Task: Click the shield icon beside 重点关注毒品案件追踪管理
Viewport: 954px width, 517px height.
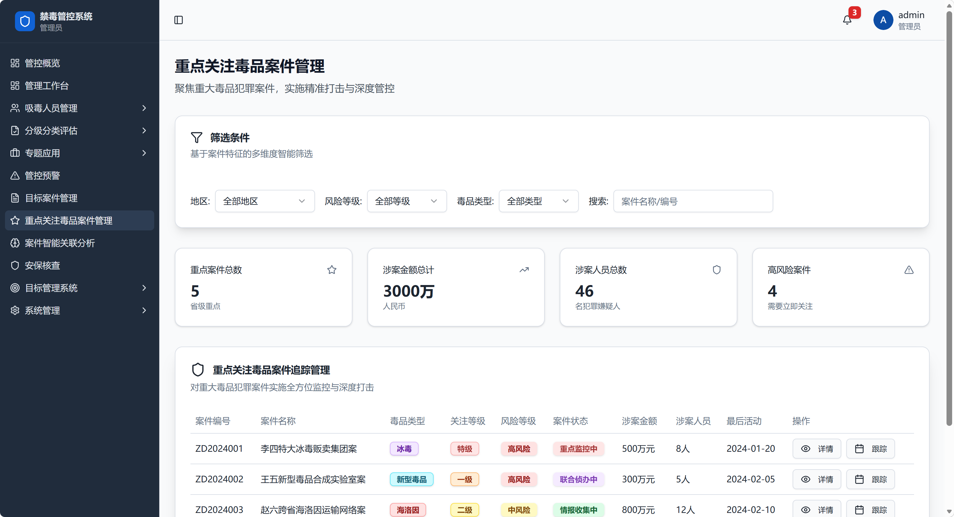Action: pyautogui.click(x=198, y=370)
